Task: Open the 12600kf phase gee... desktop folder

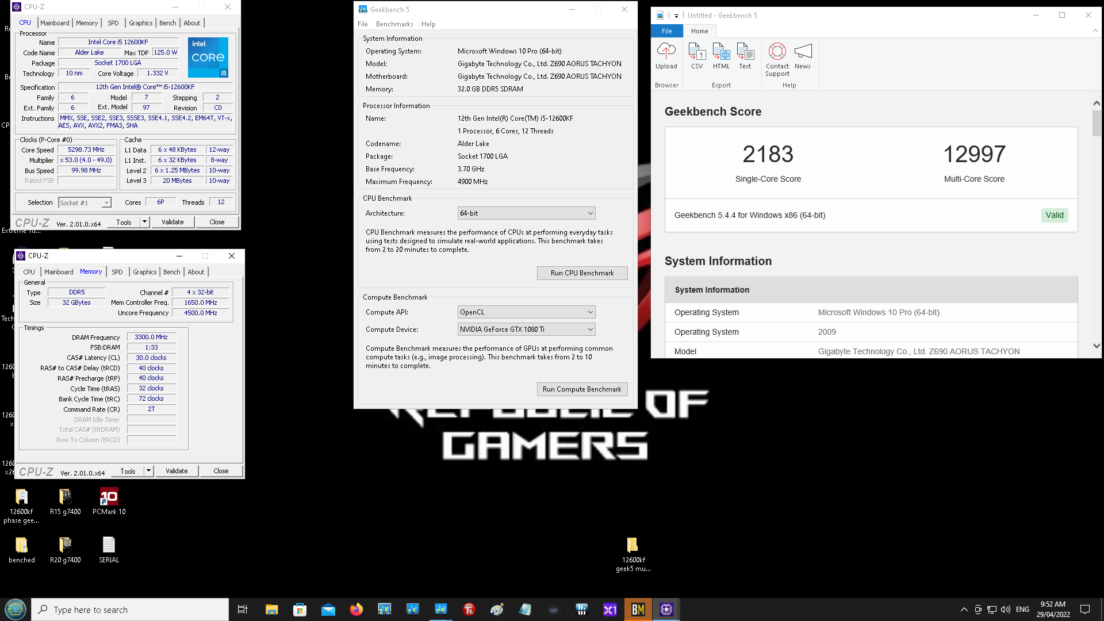Action: (21, 506)
